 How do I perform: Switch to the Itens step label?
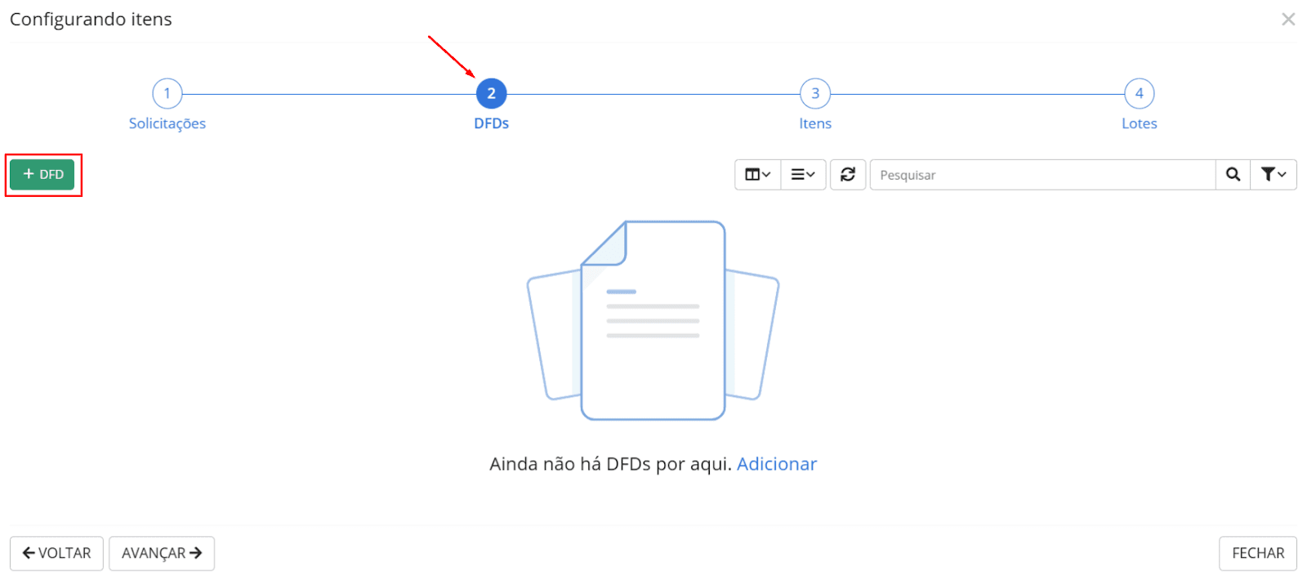click(x=815, y=123)
